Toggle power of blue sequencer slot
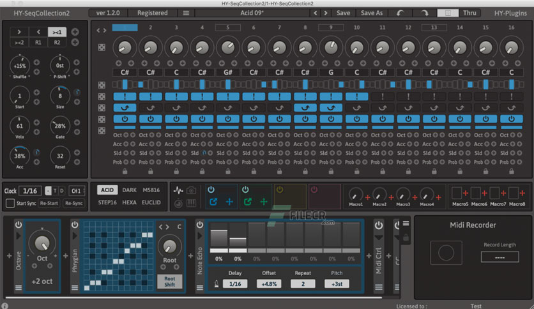Image resolution: width=534 pixels, height=309 pixels. [211, 190]
